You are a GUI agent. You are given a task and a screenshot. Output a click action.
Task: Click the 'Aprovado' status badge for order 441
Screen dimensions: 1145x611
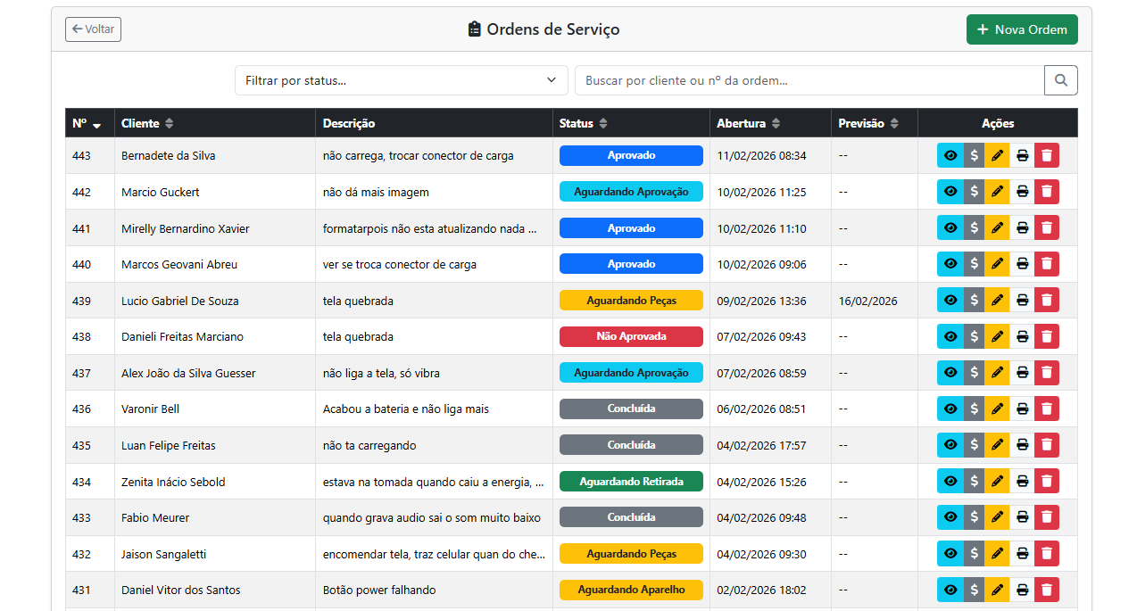[x=631, y=227]
